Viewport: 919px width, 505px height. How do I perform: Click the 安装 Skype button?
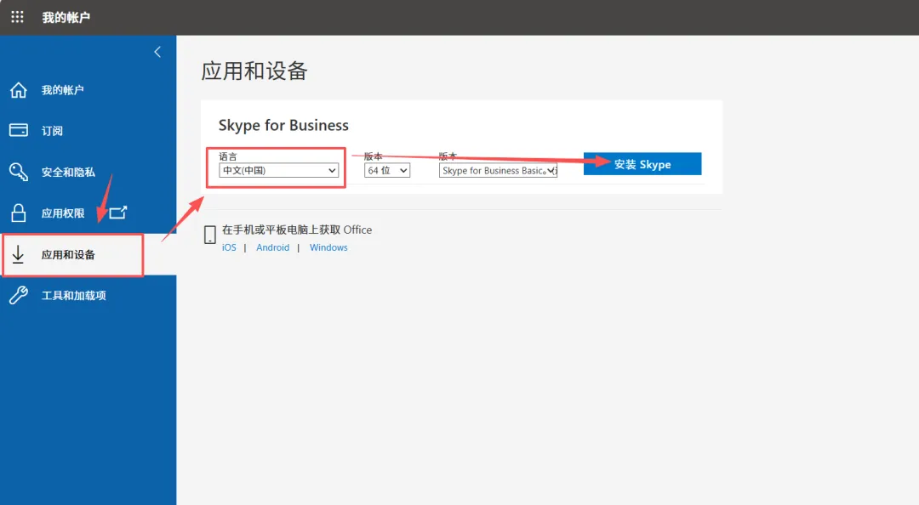tap(642, 164)
